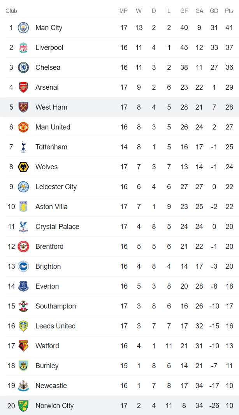The width and height of the screenshot is (239, 415).
Task: Click the Liverpool club badge
Action: coord(23,48)
